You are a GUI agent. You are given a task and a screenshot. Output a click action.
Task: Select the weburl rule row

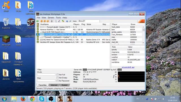[128, 60]
